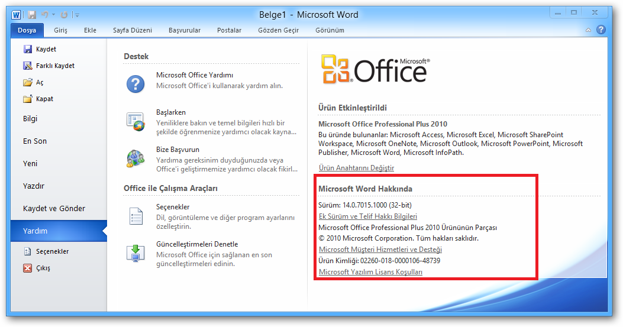Open Microsoft Yazılım Lisans Koşulları link
This screenshot has height=327, width=623.
pos(370,272)
